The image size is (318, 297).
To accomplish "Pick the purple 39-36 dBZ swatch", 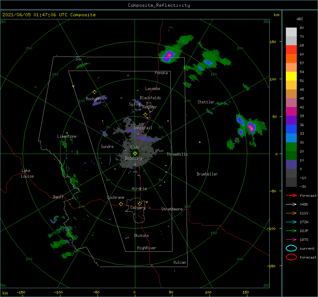I will click(291, 120).
